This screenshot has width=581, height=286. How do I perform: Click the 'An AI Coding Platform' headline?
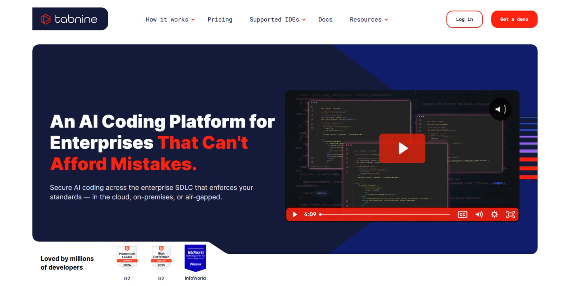(162, 142)
